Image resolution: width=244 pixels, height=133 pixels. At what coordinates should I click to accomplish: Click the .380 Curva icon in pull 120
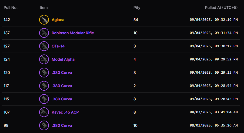click(x=44, y=73)
